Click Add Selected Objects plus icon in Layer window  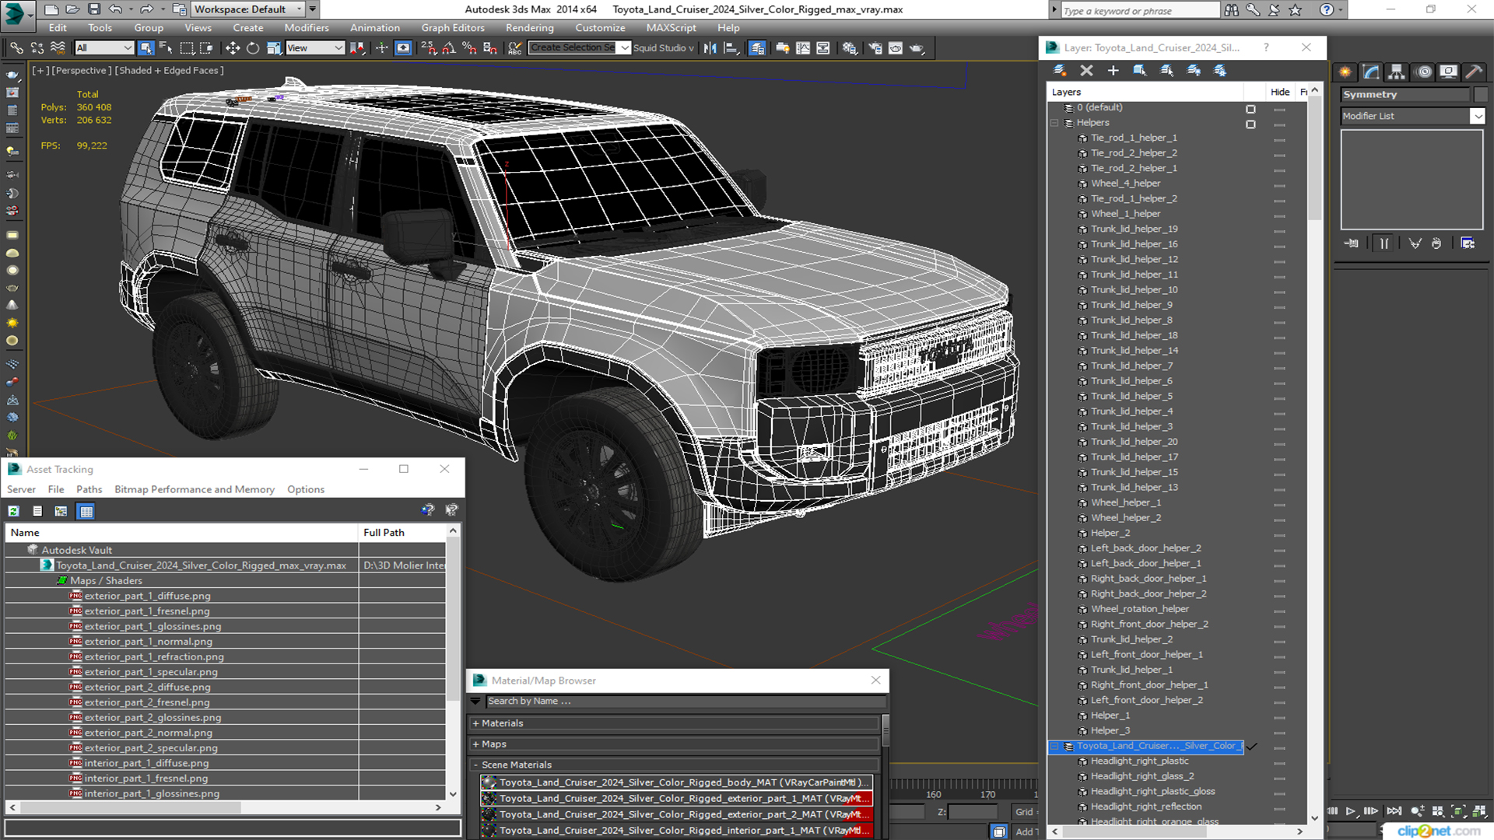[1113, 71]
